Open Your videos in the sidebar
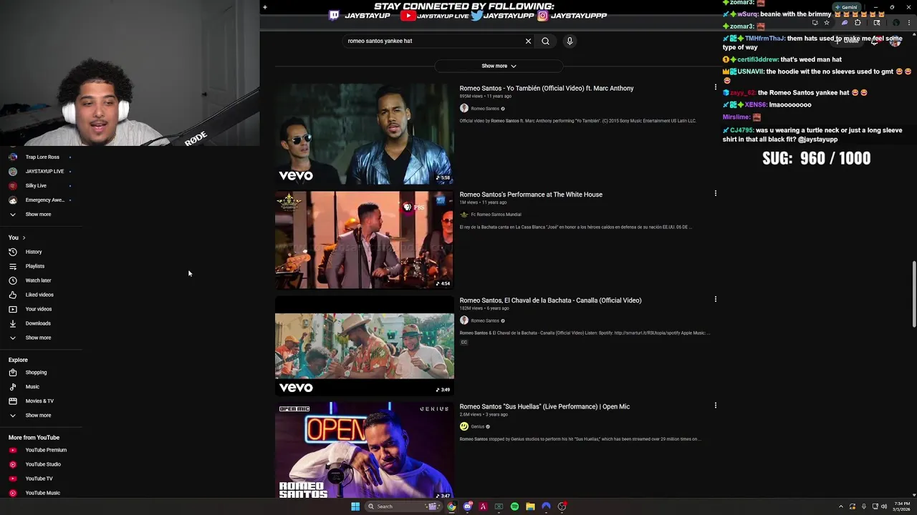The width and height of the screenshot is (917, 515). click(38, 309)
